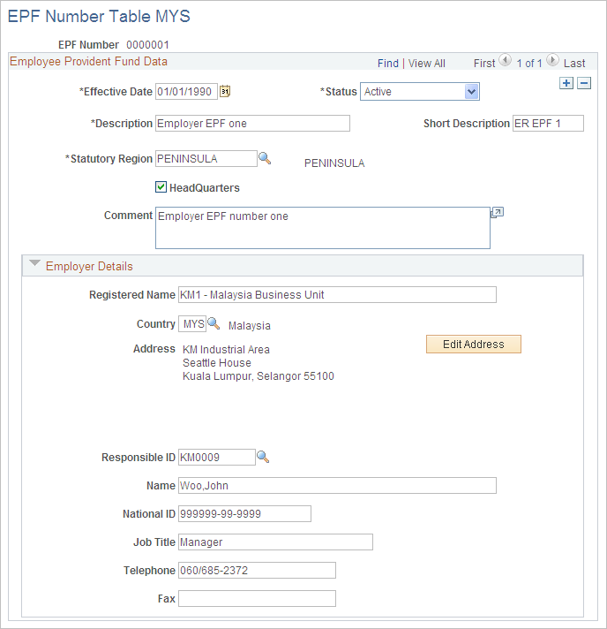Focus the Name field with Woo,John
607x629 pixels.
coord(337,485)
